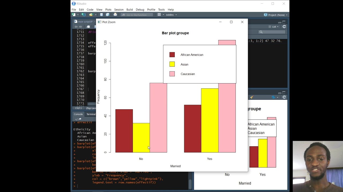
Task: Open the Addins dropdown
Action: pos(171,15)
